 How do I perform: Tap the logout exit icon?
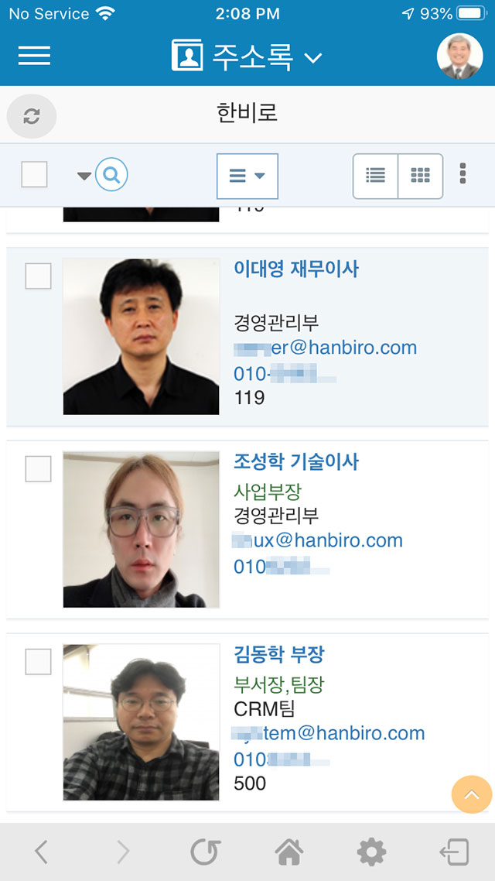click(454, 852)
